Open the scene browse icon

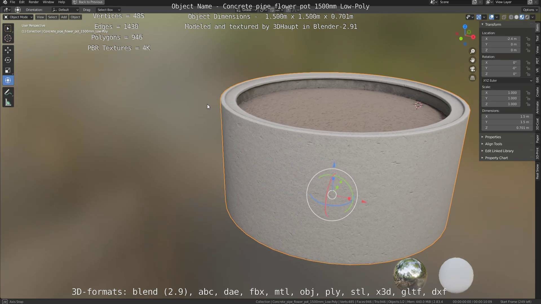point(434,2)
